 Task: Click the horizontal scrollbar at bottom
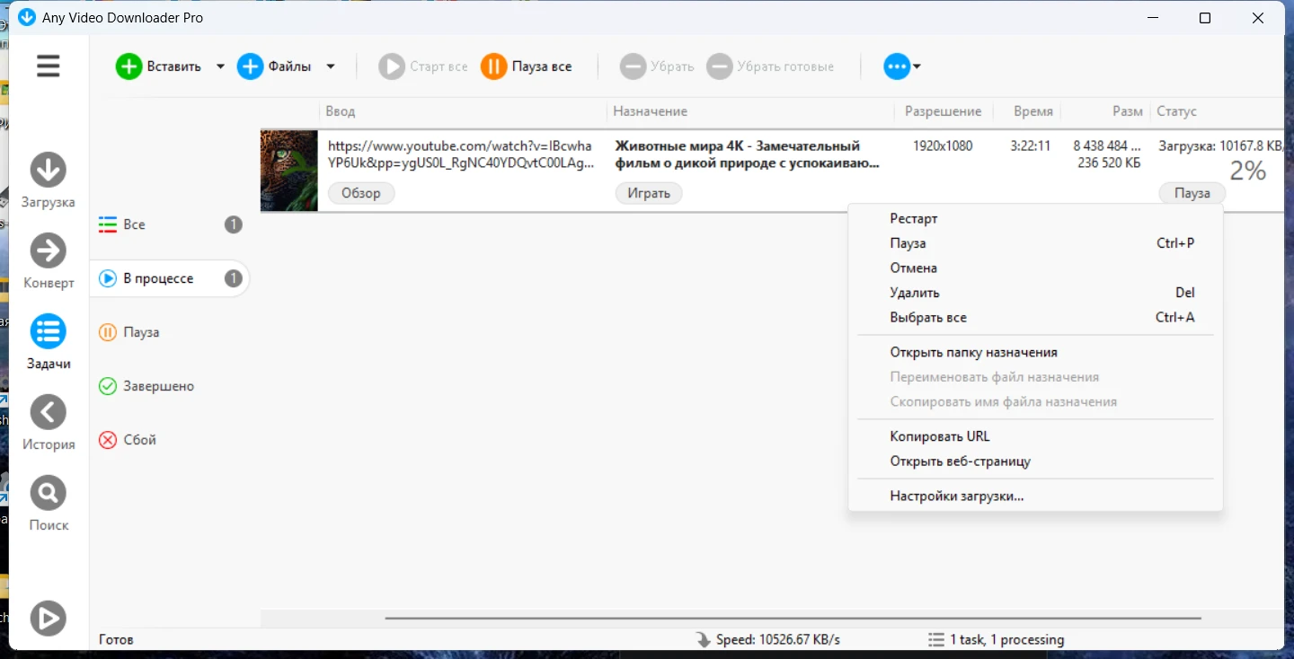point(793,619)
